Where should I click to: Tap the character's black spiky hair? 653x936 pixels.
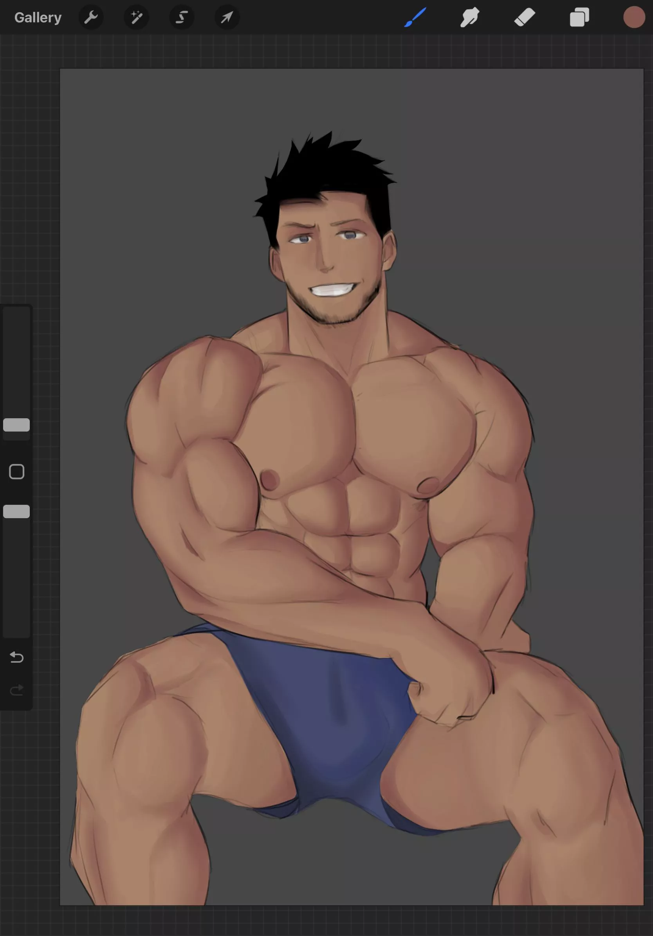326,171
